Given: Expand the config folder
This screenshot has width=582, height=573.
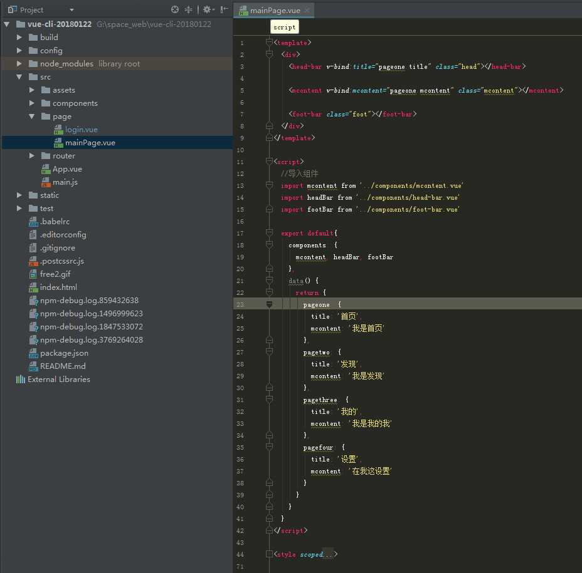Looking at the screenshot, I should pyautogui.click(x=19, y=50).
